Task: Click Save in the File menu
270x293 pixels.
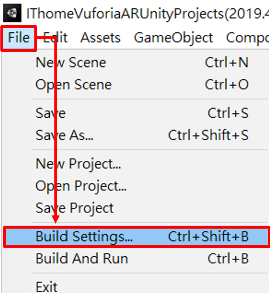Action: tap(51, 113)
